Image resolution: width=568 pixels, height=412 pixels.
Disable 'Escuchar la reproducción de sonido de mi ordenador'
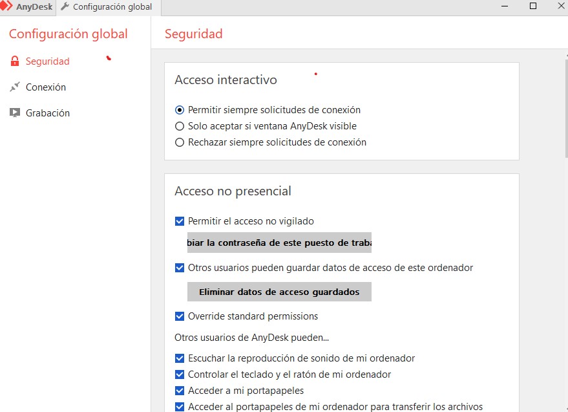(x=179, y=358)
